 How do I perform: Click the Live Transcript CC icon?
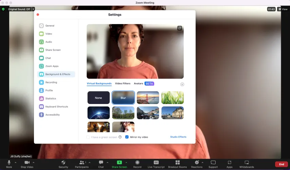[156, 163]
